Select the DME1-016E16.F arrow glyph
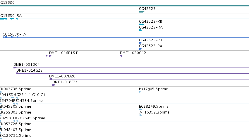Screen dimensions: 249x140 [50, 56]
